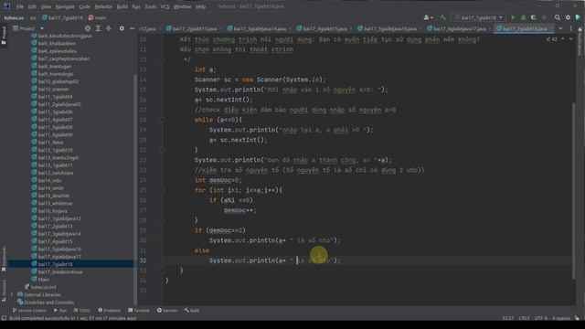Open the TODO tool window
This screenshot has height=329, width=585.
click(x=81, y=311)
